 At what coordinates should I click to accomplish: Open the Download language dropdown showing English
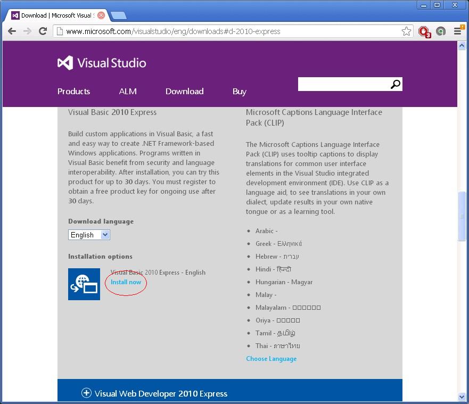[89, 235]
